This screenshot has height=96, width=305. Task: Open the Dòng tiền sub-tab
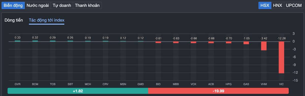pos(14,20)
